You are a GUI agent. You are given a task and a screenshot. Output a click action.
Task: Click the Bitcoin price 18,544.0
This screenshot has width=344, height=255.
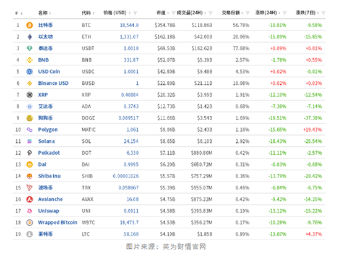click(129, 25)
